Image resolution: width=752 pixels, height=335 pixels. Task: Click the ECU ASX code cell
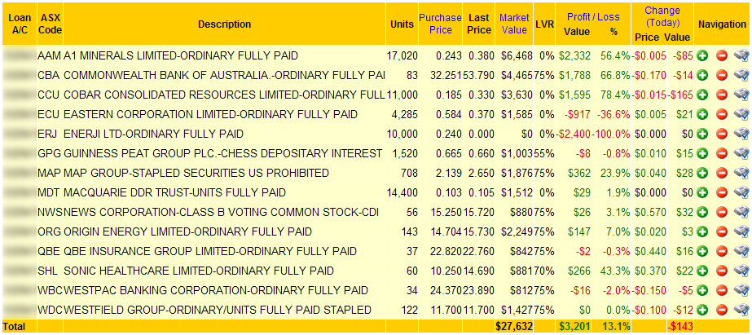49,114
